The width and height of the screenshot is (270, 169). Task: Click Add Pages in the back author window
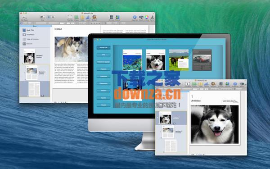24,17
